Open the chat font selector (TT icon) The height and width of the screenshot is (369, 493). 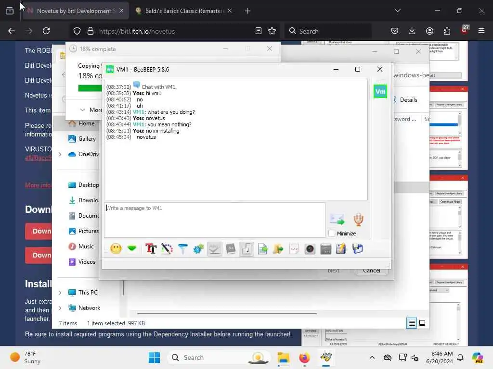pos(151,249)
